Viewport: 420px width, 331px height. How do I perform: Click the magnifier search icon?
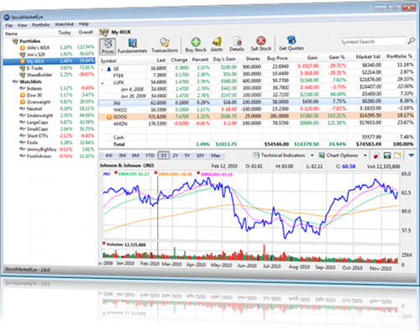click(x=411, y=41)
